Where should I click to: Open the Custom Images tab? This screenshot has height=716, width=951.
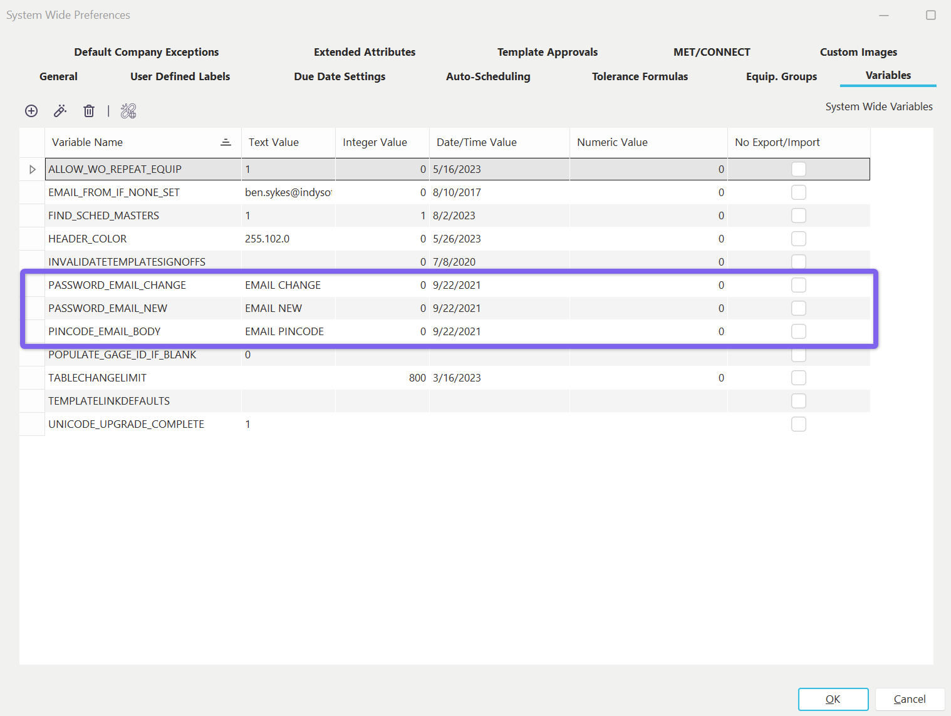tap(858, 52)
